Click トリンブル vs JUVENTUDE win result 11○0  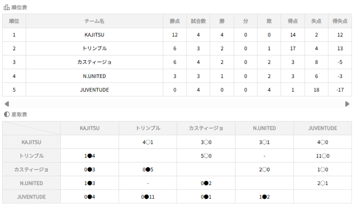(322, 156)
